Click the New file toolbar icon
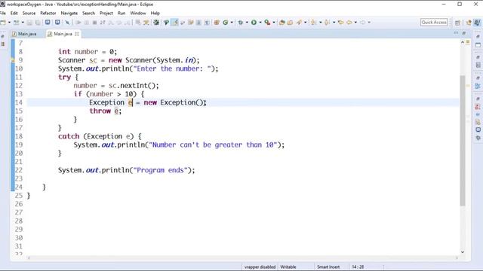483x271 pixels. [x=3, y=23]
